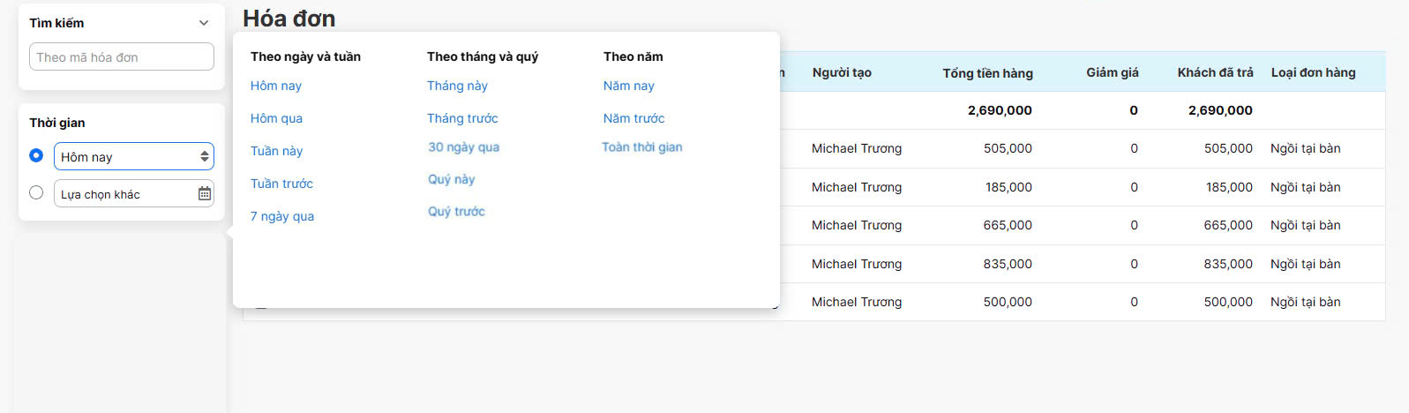The image size is (1409, 413).
Task: Choose Tháng trước time range
Action: pos(462,118)
